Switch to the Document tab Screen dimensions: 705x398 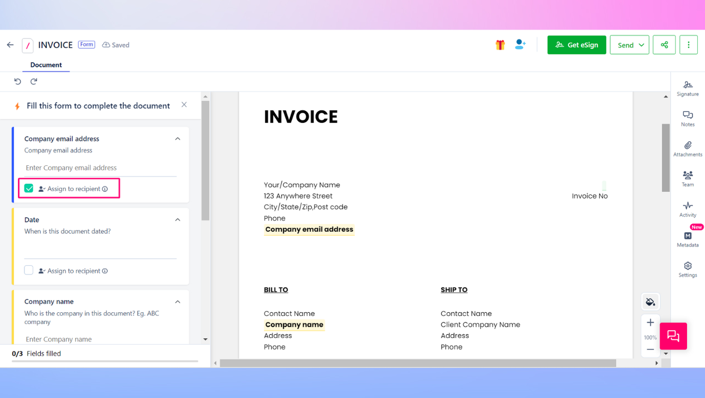[45, 65]
